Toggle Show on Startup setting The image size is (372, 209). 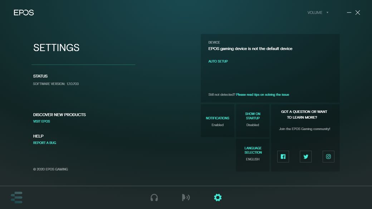253,121
